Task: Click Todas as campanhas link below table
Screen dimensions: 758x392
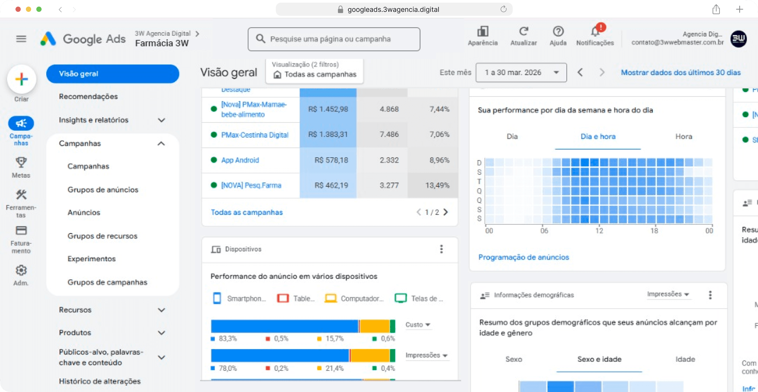Action: point(247,212)
